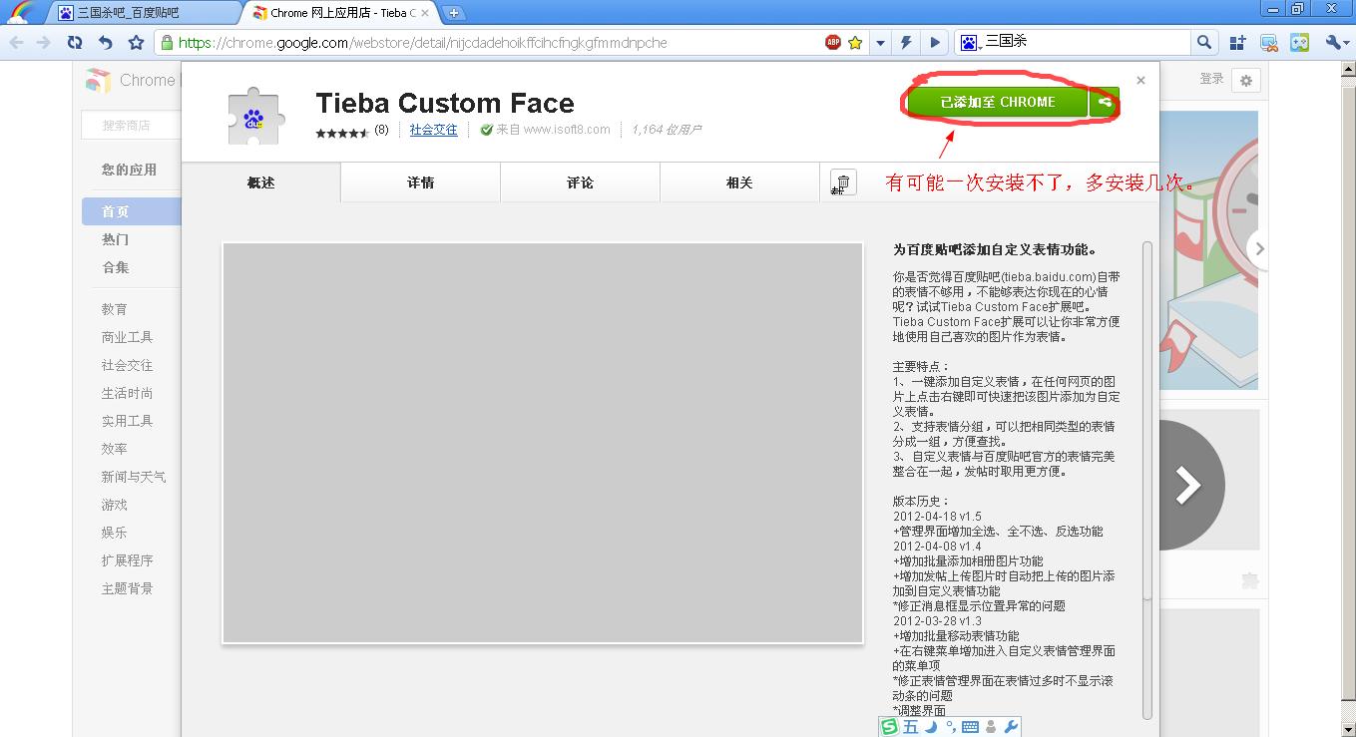The height and width of the screenshot is (737, 1356).
Task: Toggle the punctuation mode in IME bar
Action: 951,727
